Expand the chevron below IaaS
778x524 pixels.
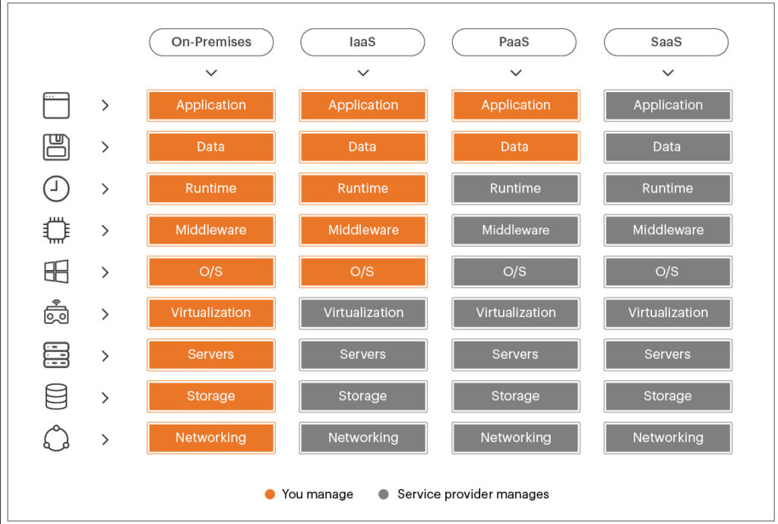(x=363, y=73)
